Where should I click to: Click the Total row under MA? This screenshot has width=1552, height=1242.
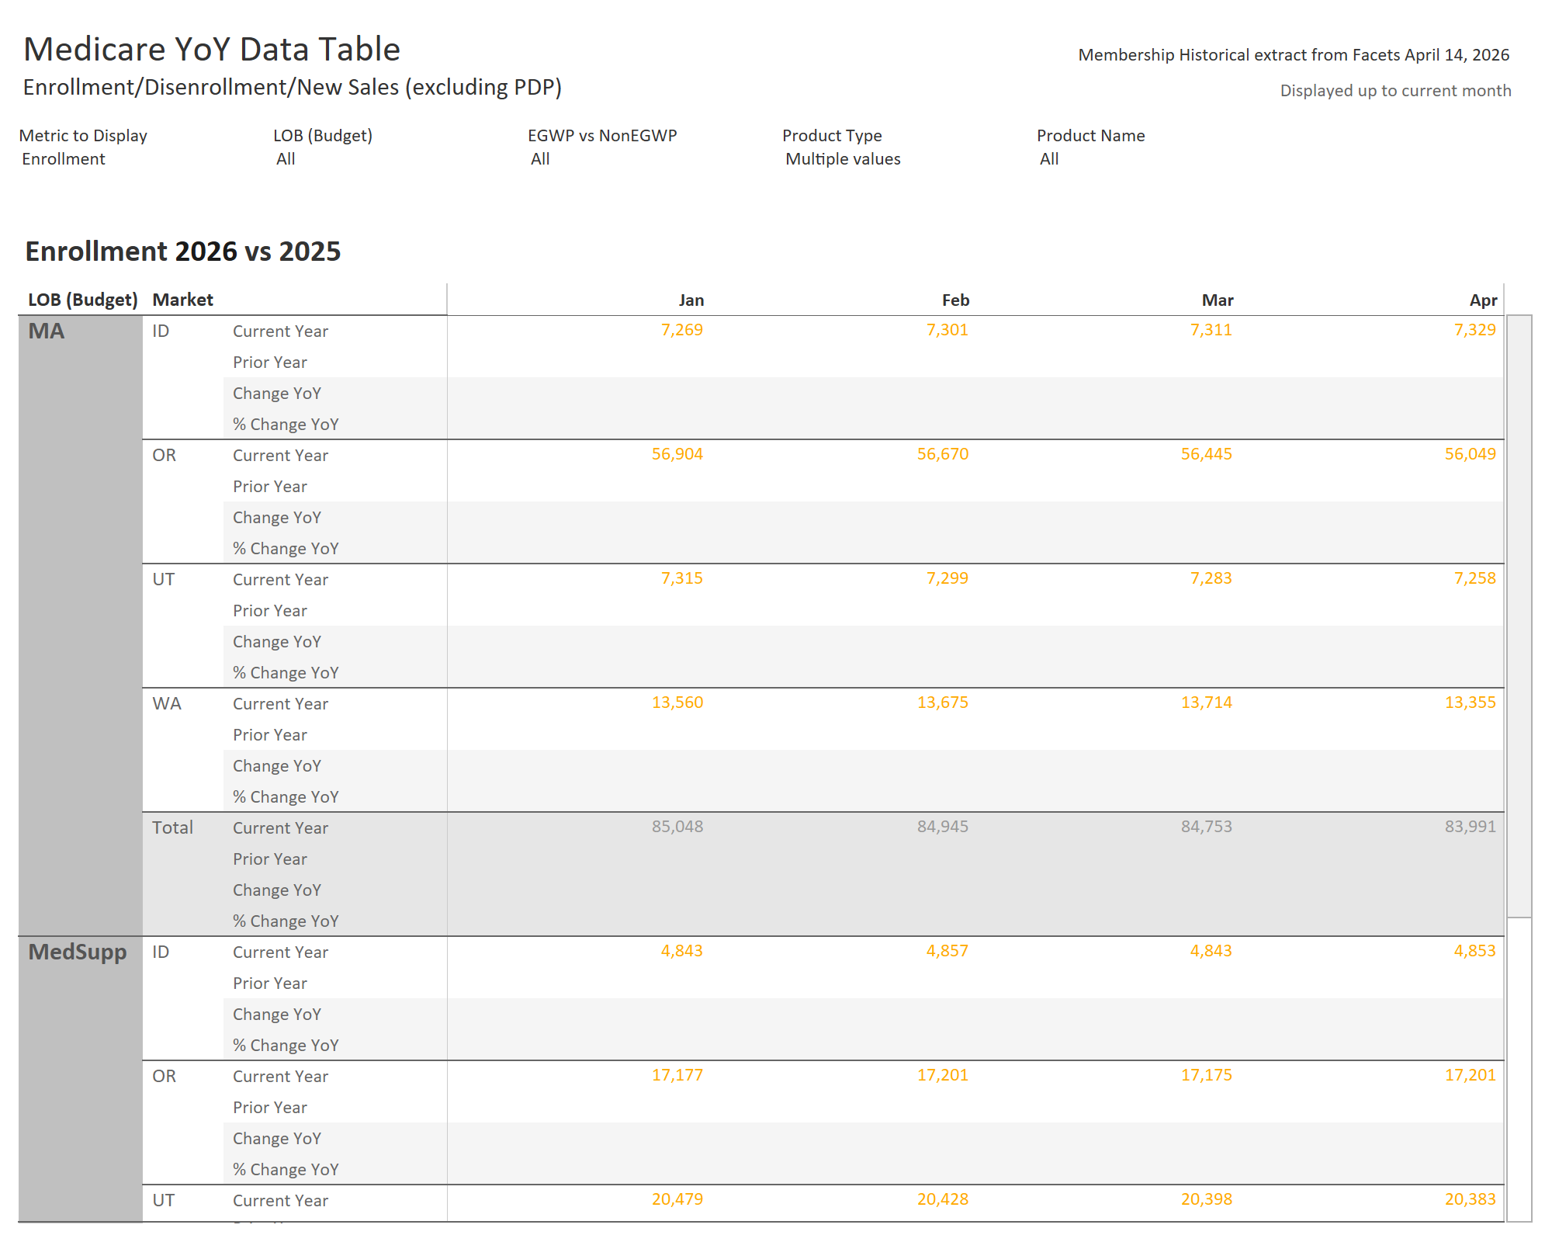point(172,827)
